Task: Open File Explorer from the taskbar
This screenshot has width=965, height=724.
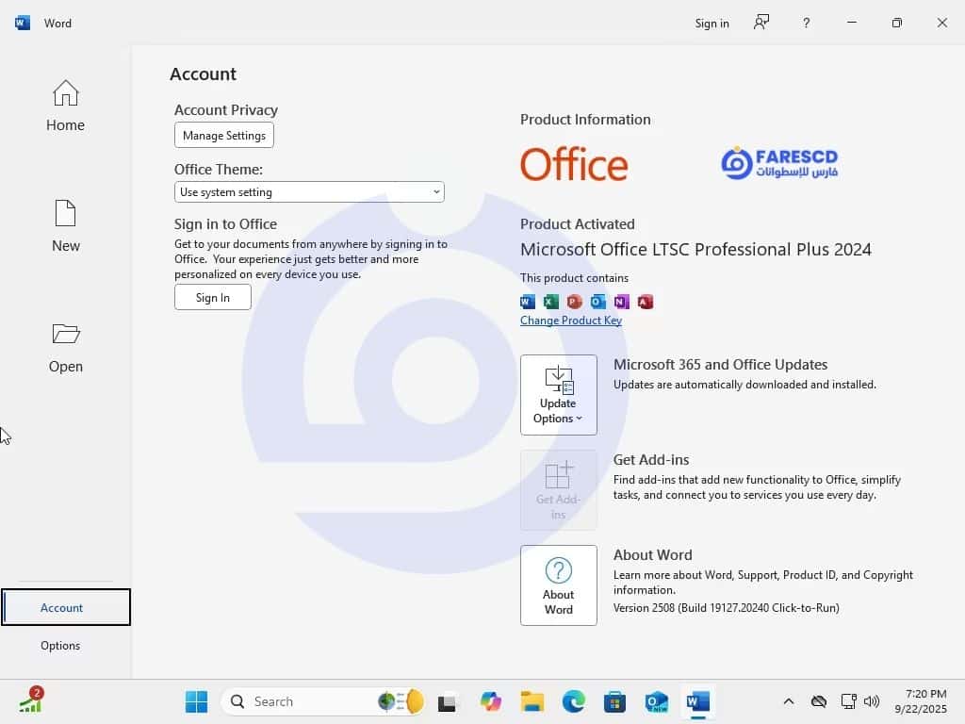Action: click(532, 701)
